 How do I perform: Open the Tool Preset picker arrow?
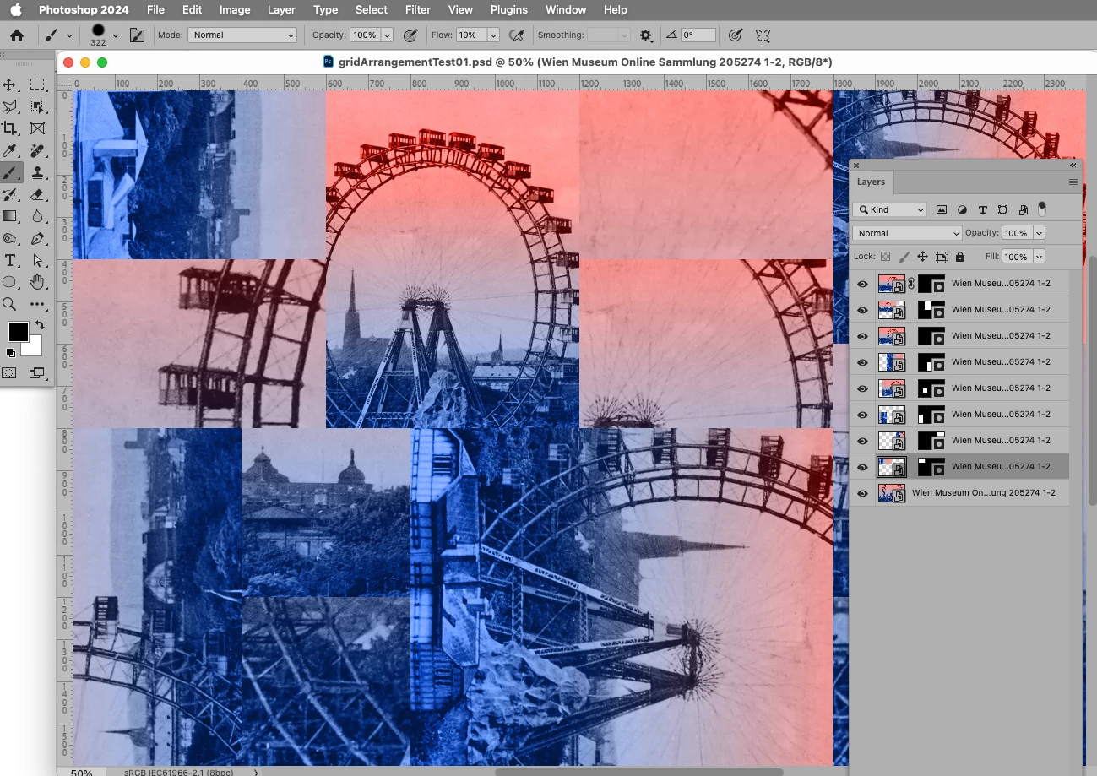(x=69, y=35)
